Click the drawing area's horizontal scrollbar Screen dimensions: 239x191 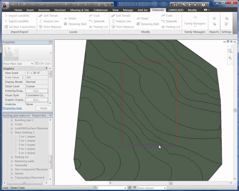(170, 183)
